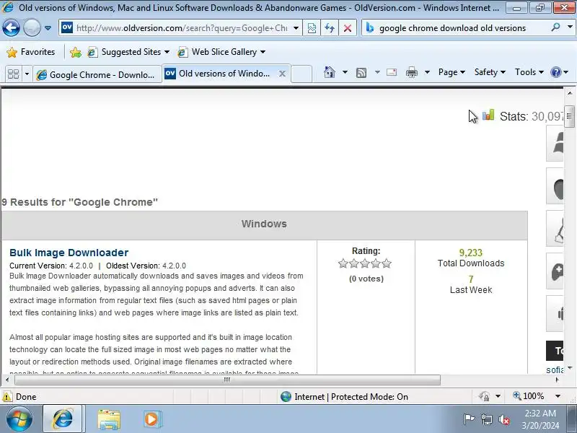The height and width of the screenshot is (433, 577).
Task: Select the Windows category sidebar icon
Action: point(555,143)
